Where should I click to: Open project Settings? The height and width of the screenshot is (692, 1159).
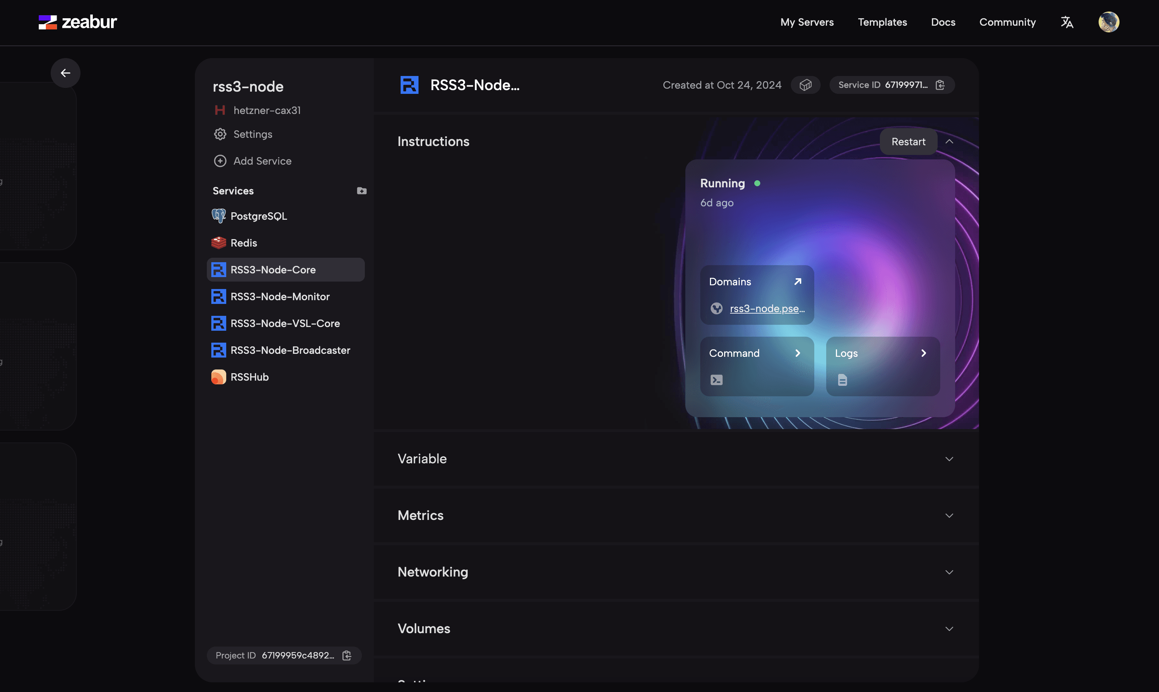(x=252, y=134)
